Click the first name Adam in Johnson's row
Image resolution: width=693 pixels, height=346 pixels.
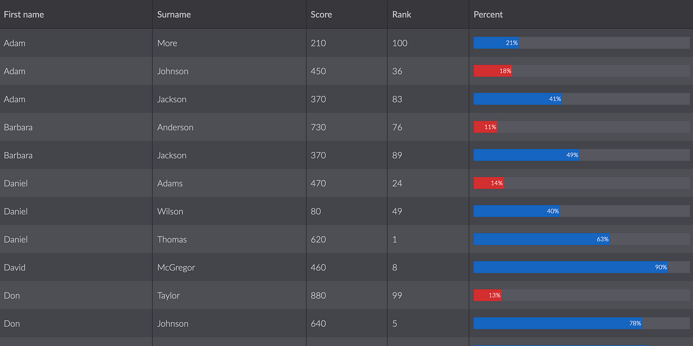pos(14,71)
